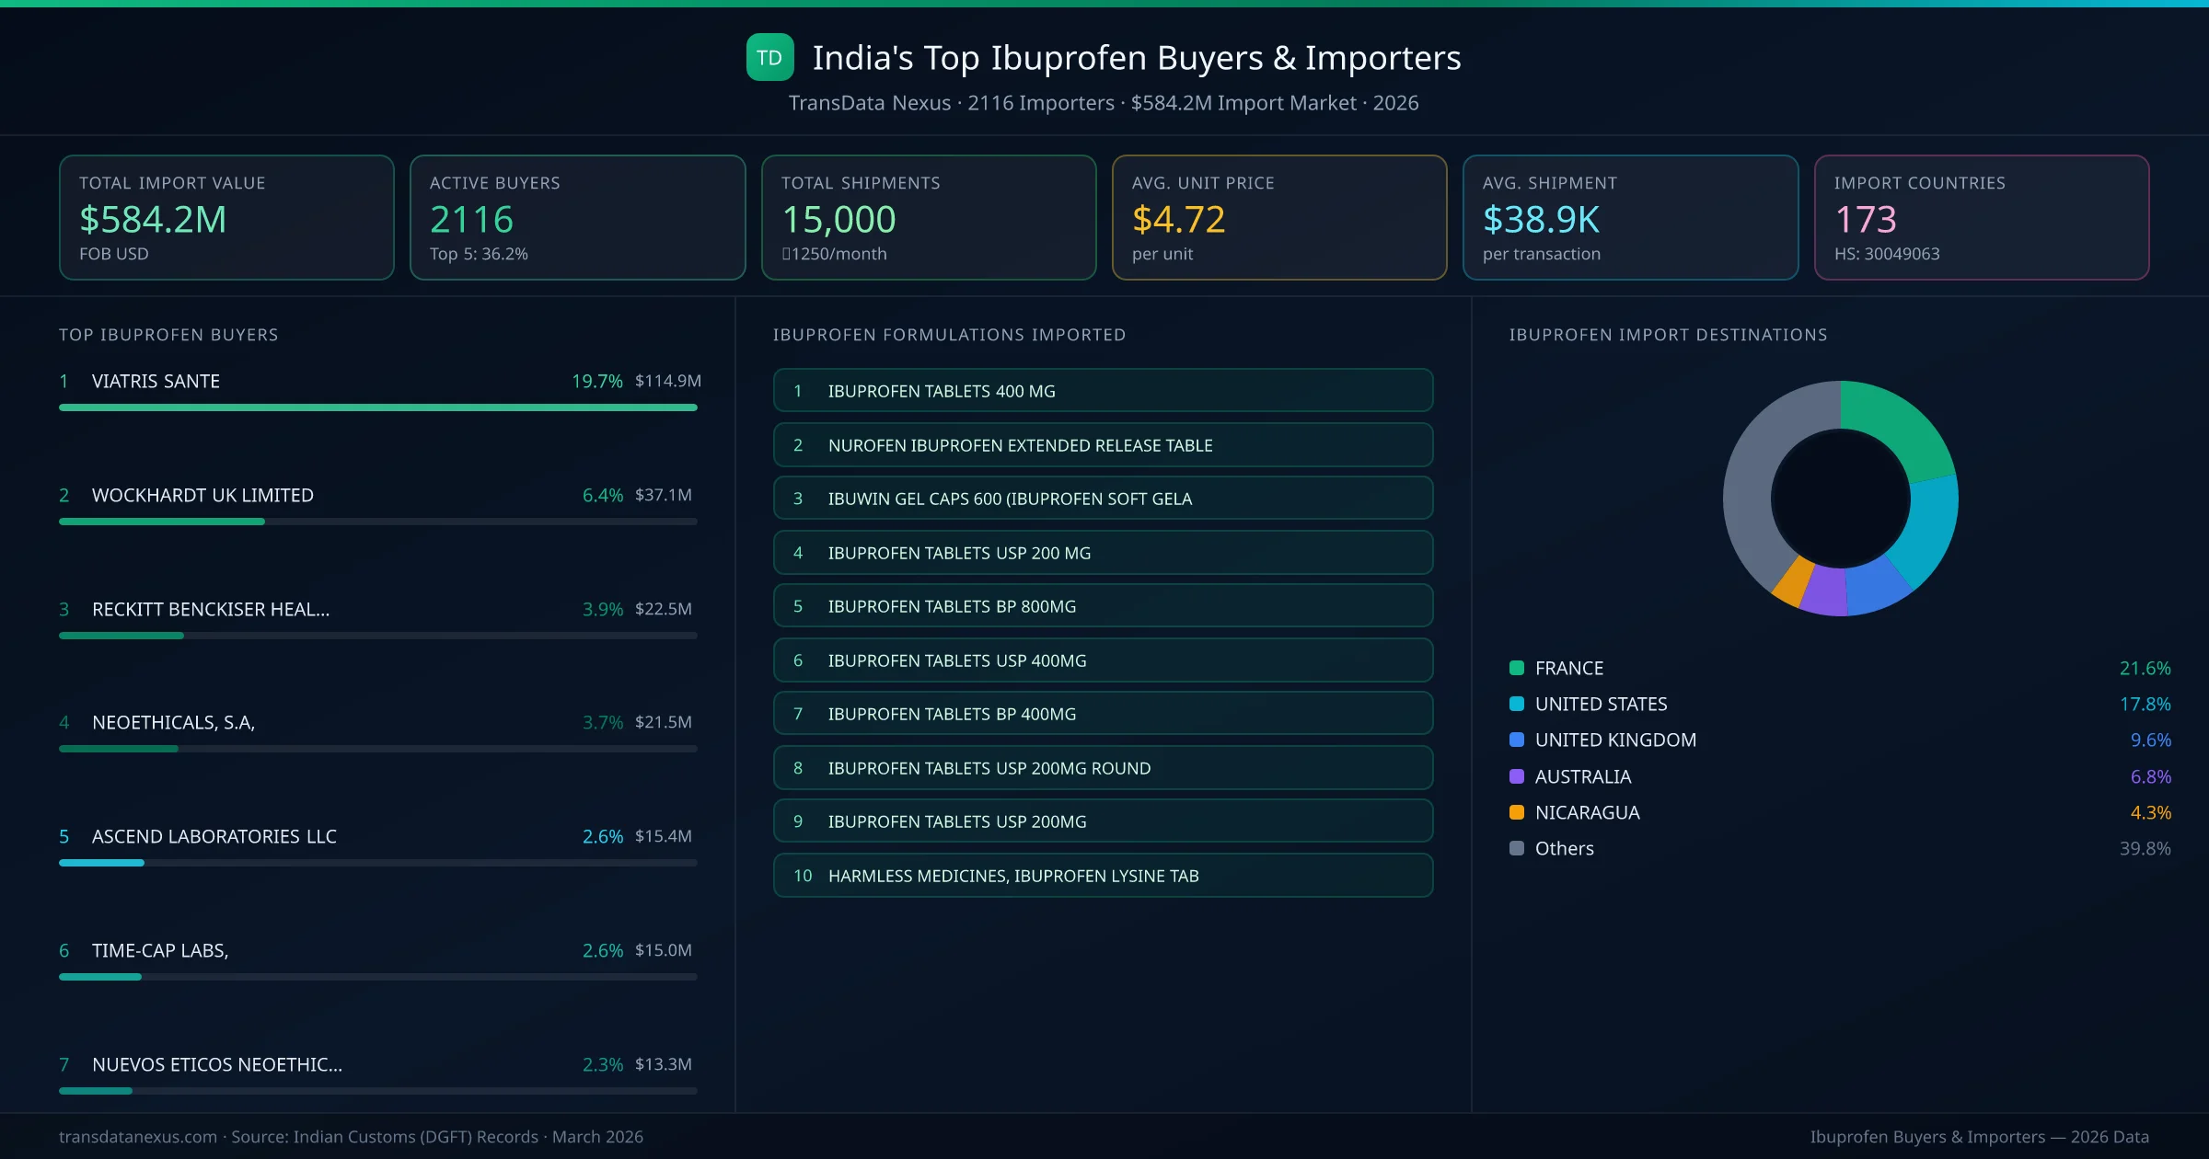Select the Ibuprofen Formulations Imported header
This screenshot has width=2209, height=1159.
950,335
